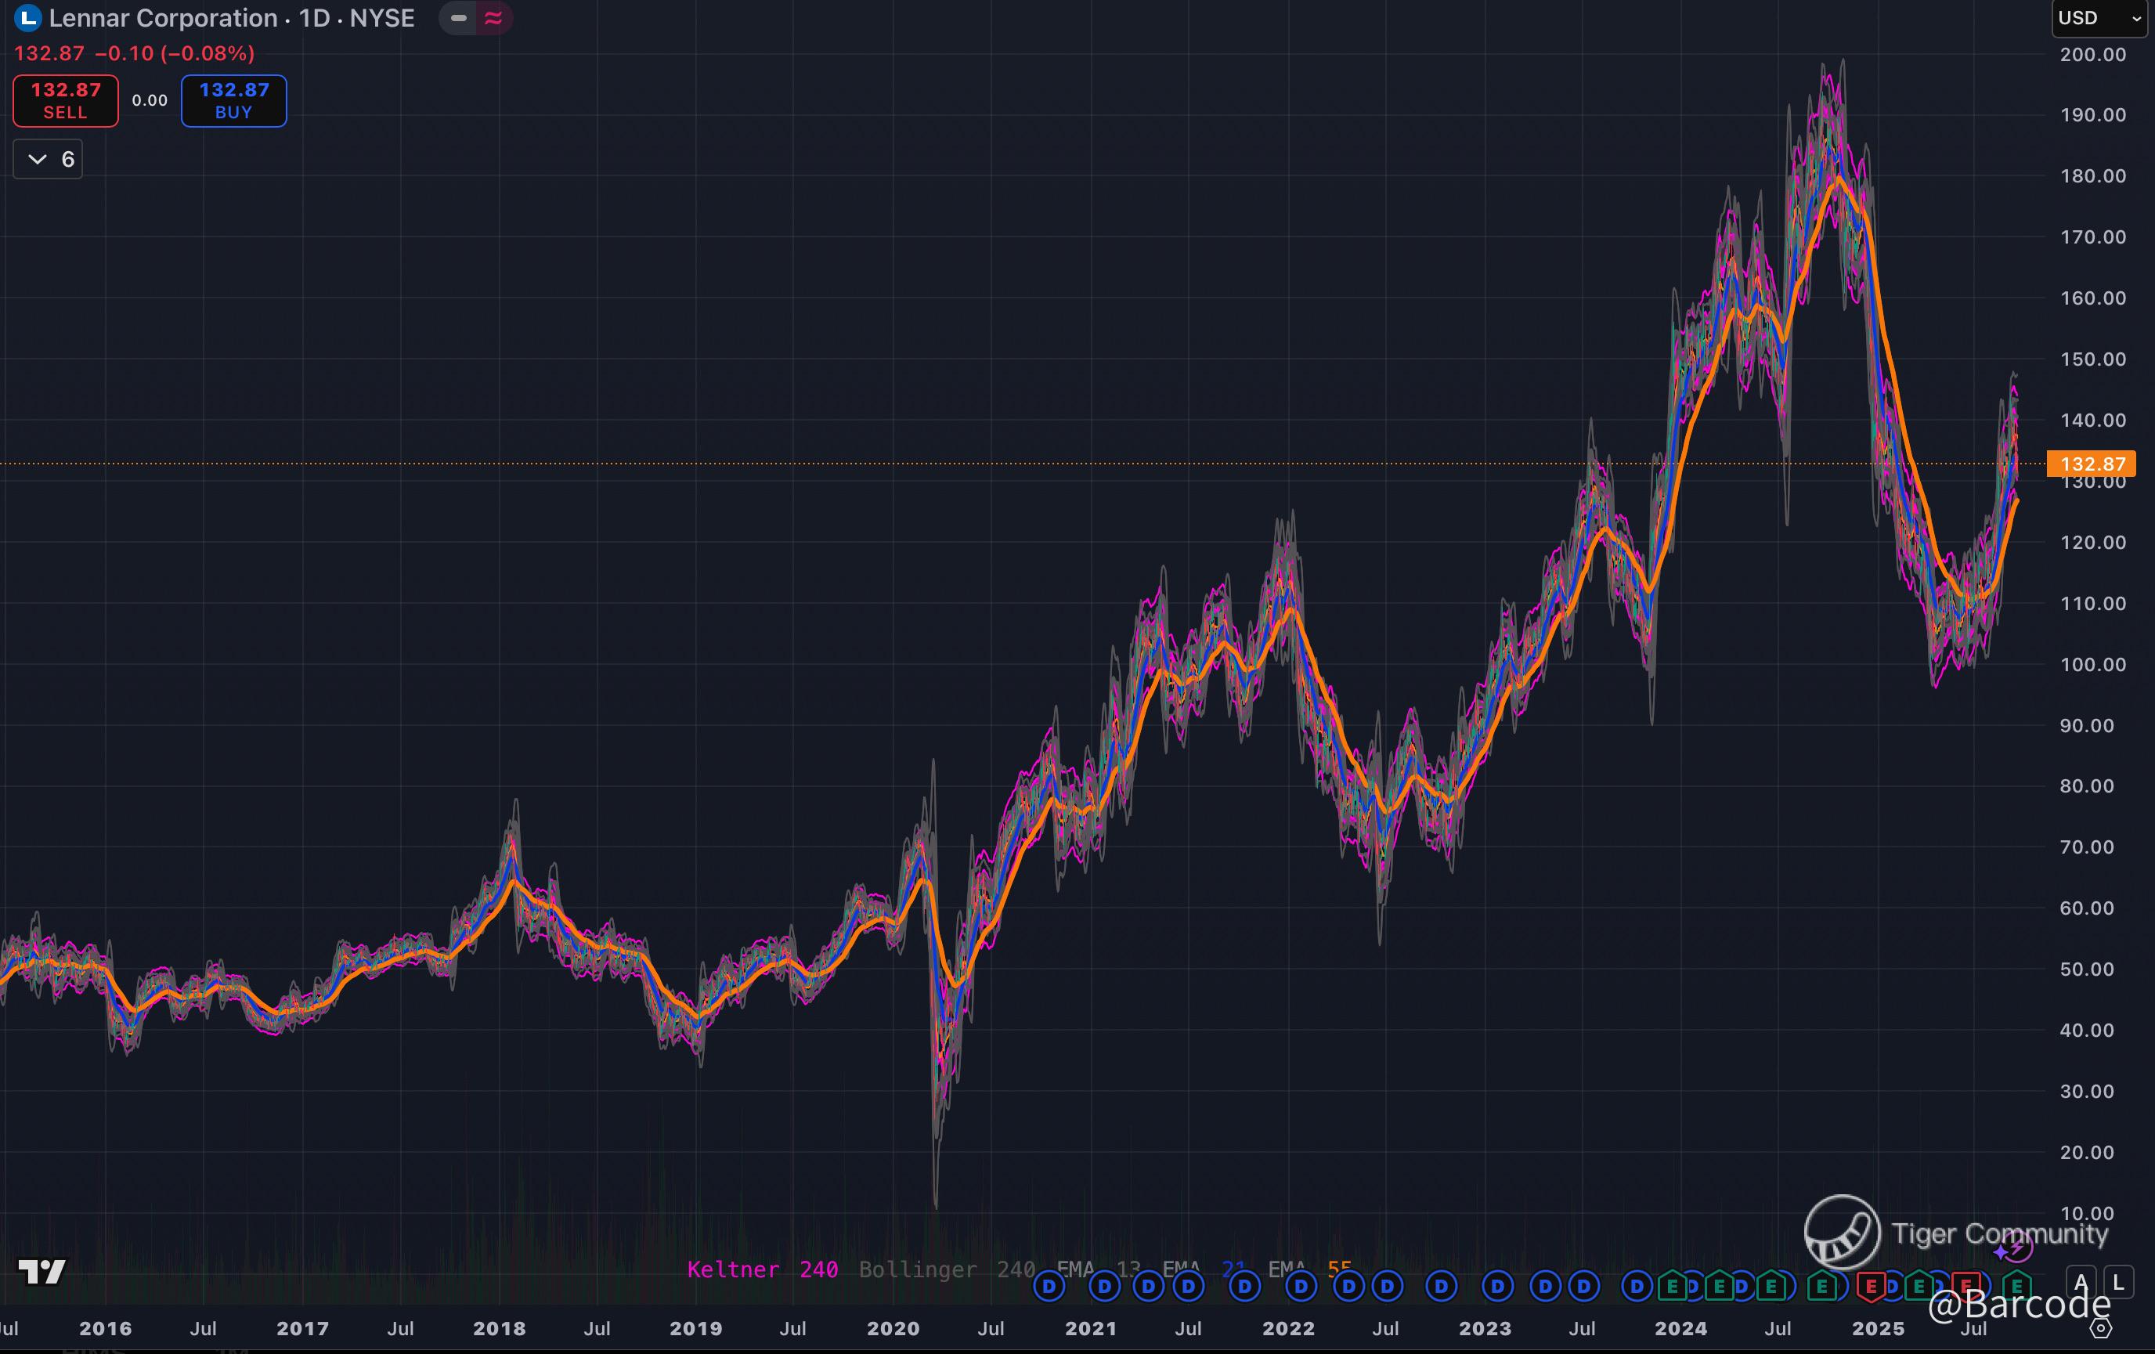Click the first dividend D marker in late 2020
Viewport: 2155px width, 1354px height.
coord(1049,1287)
